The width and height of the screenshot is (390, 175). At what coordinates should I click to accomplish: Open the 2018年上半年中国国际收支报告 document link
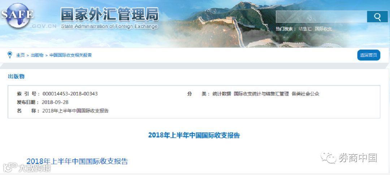coord(77,161)
